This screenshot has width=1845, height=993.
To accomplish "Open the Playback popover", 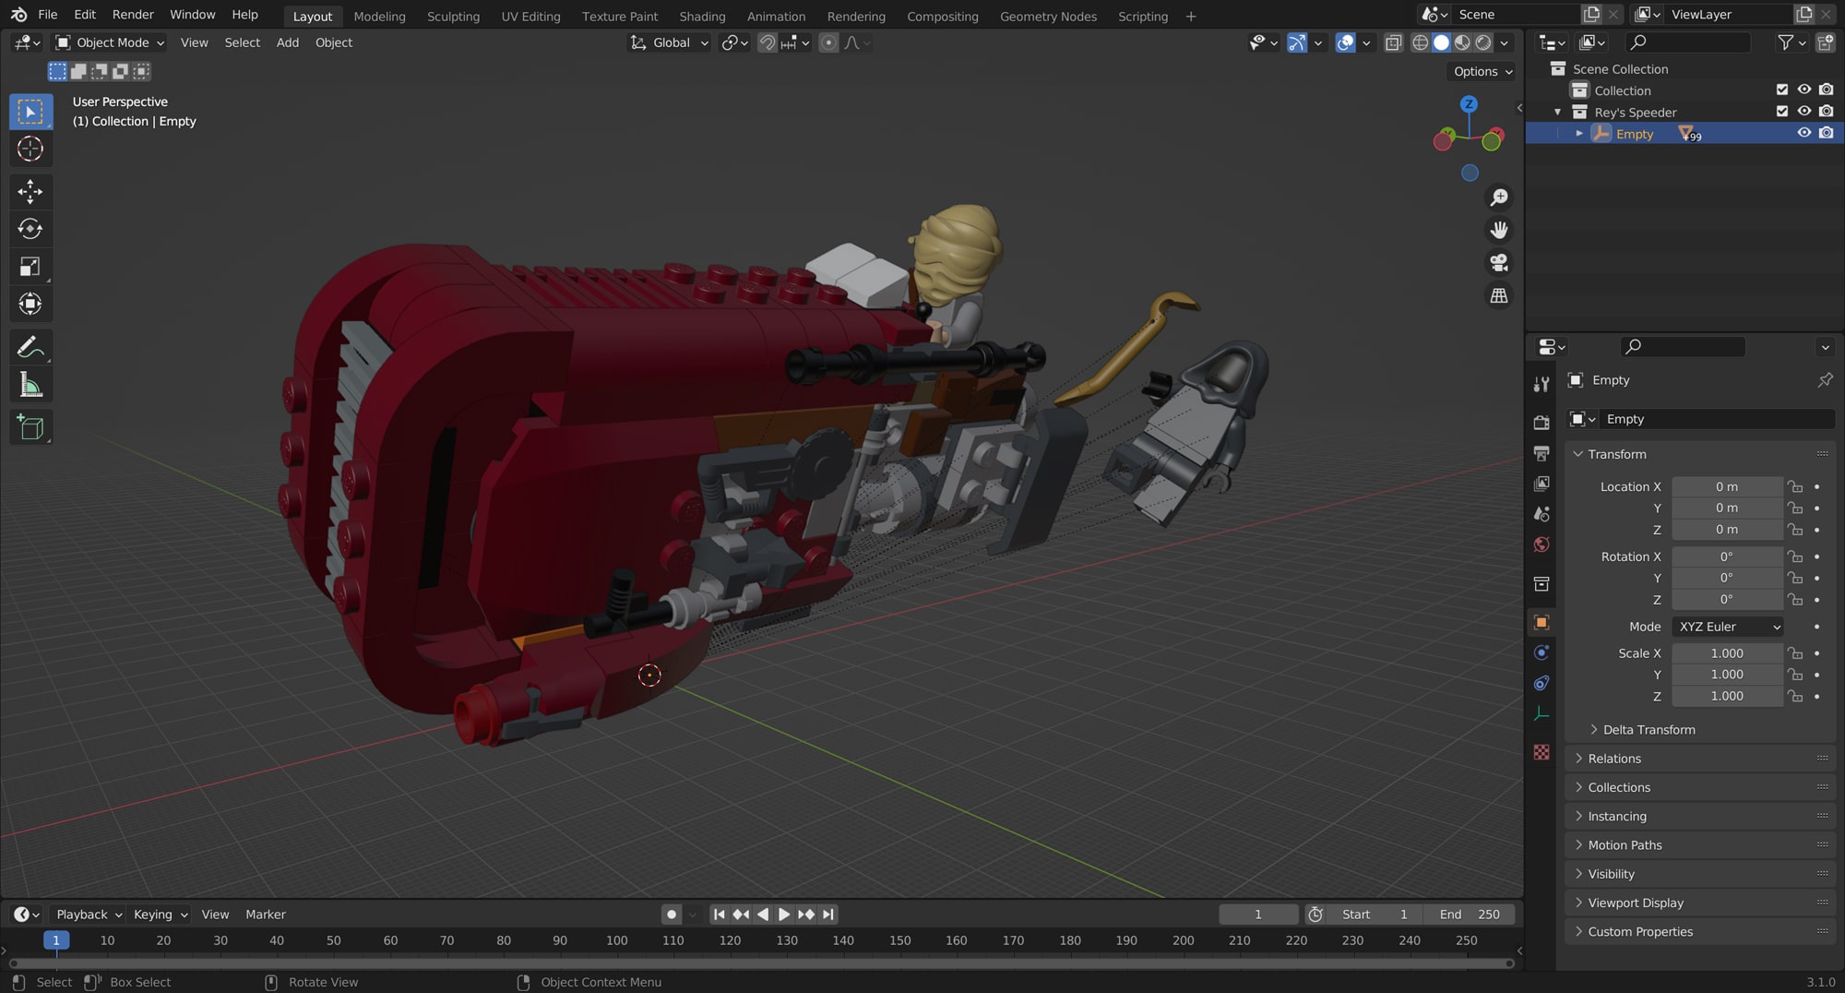I will 89,915.
